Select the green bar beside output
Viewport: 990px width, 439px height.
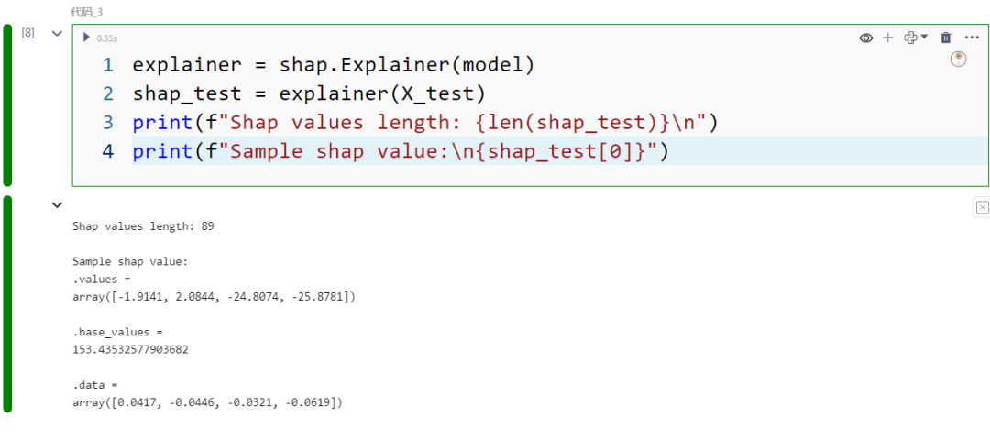pos(7,303)
